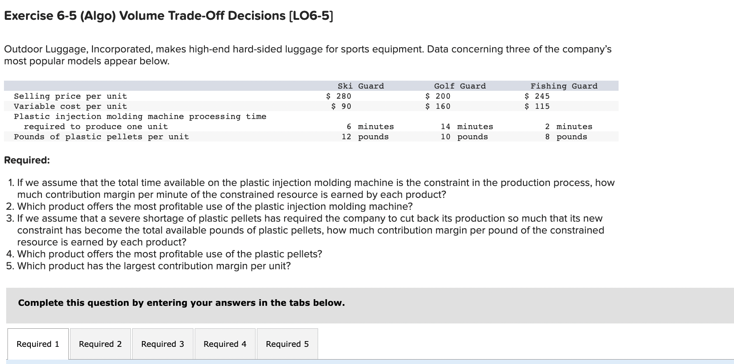Click requirement 2 about most profitable machine use
This screenshot has width=734, height=364.
(210, 206)
